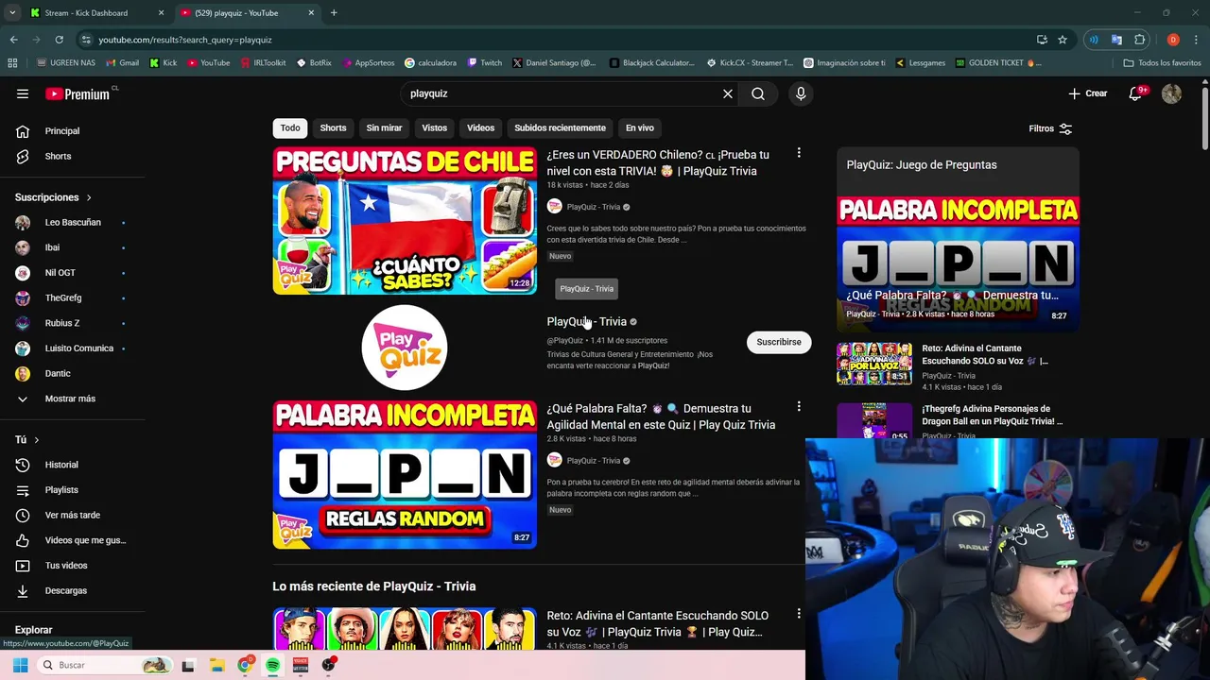
Task: Bookmark this page with the star icon
Action: [1063, 40]
